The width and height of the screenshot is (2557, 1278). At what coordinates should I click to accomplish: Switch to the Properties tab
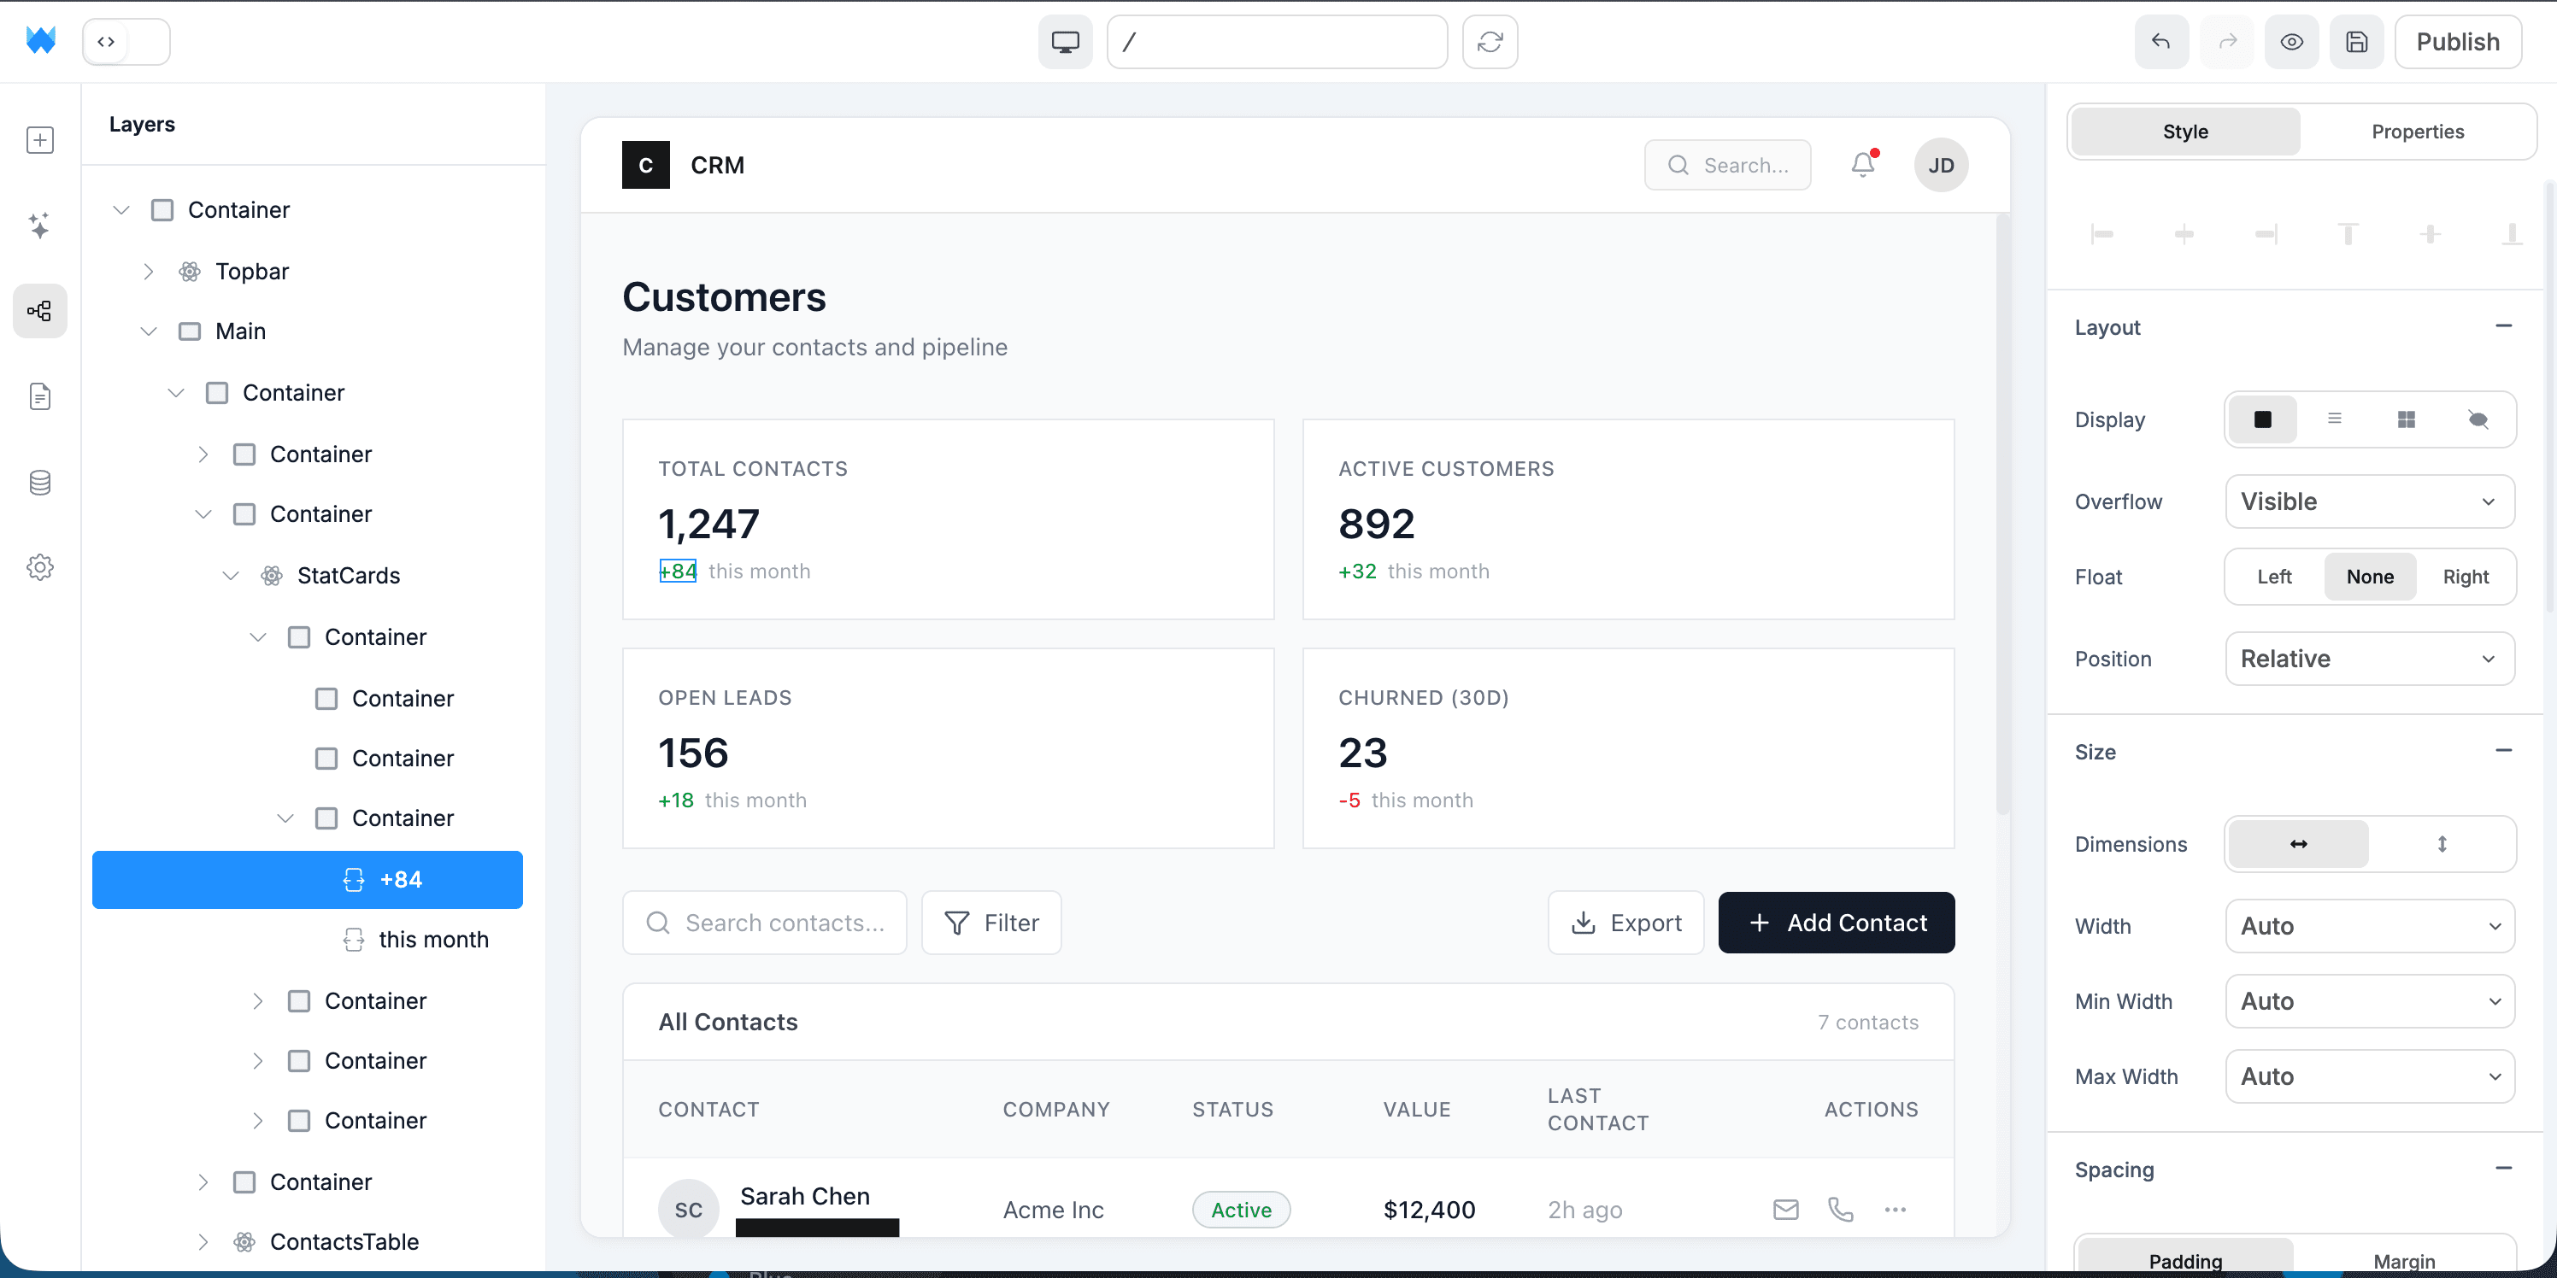coord(2418,131)
